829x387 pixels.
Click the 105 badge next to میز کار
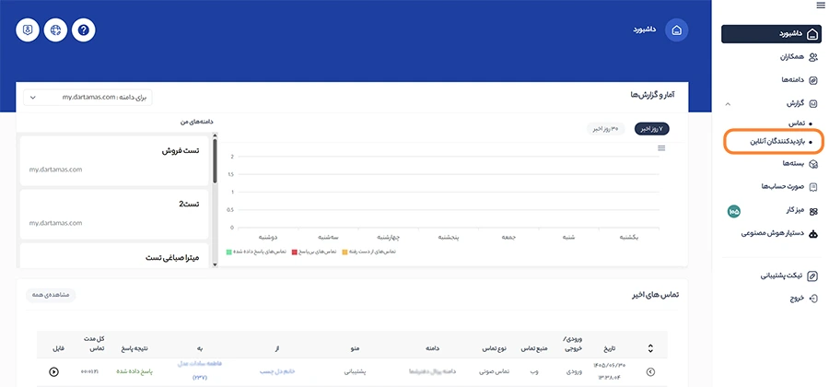[733, 212]
